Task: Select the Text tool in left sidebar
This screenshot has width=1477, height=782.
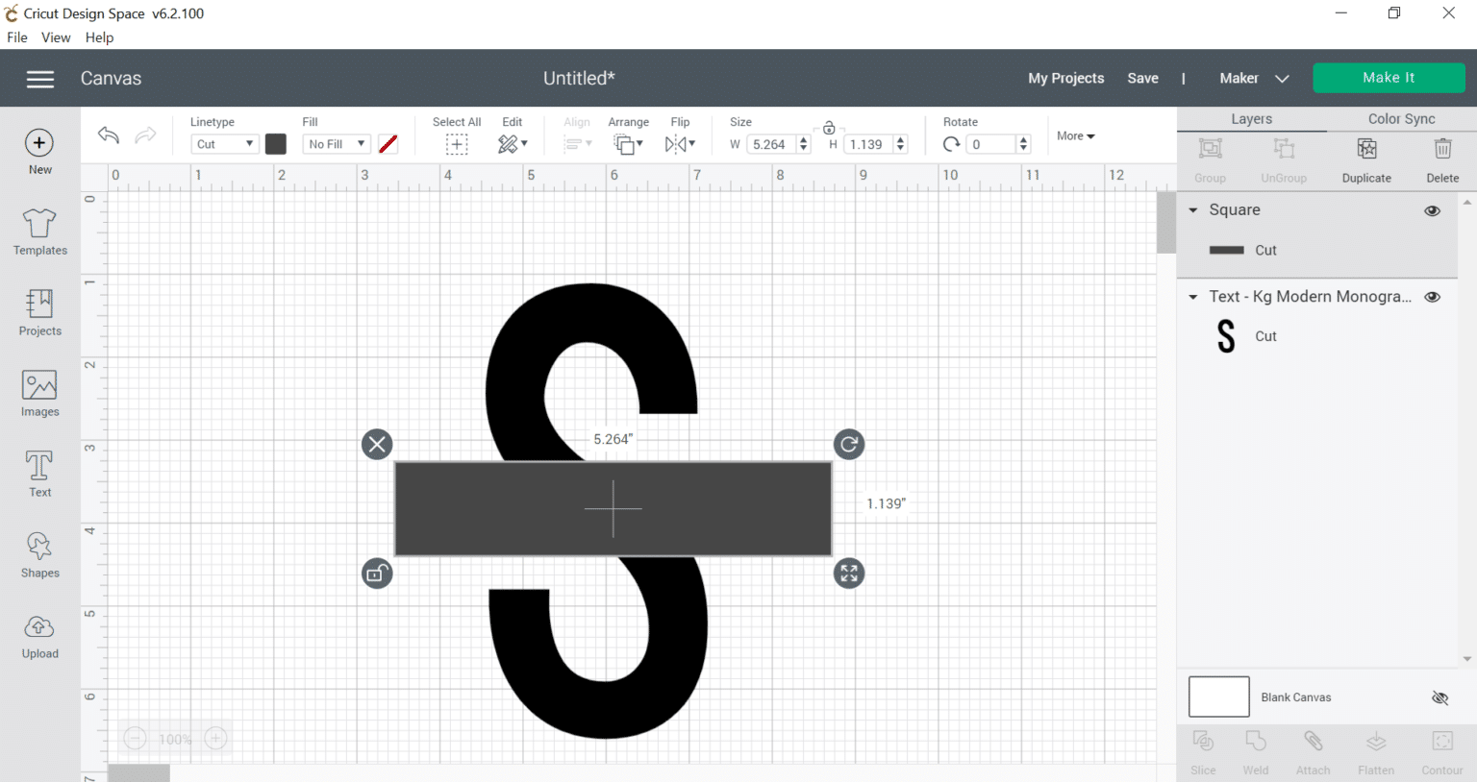Action: 38,473
